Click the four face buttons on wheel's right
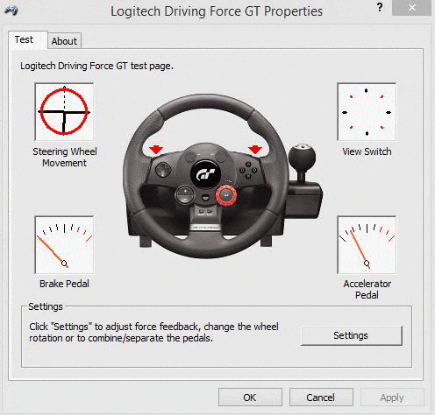Viewport: 435px width, 415px height. click(248, 170)
